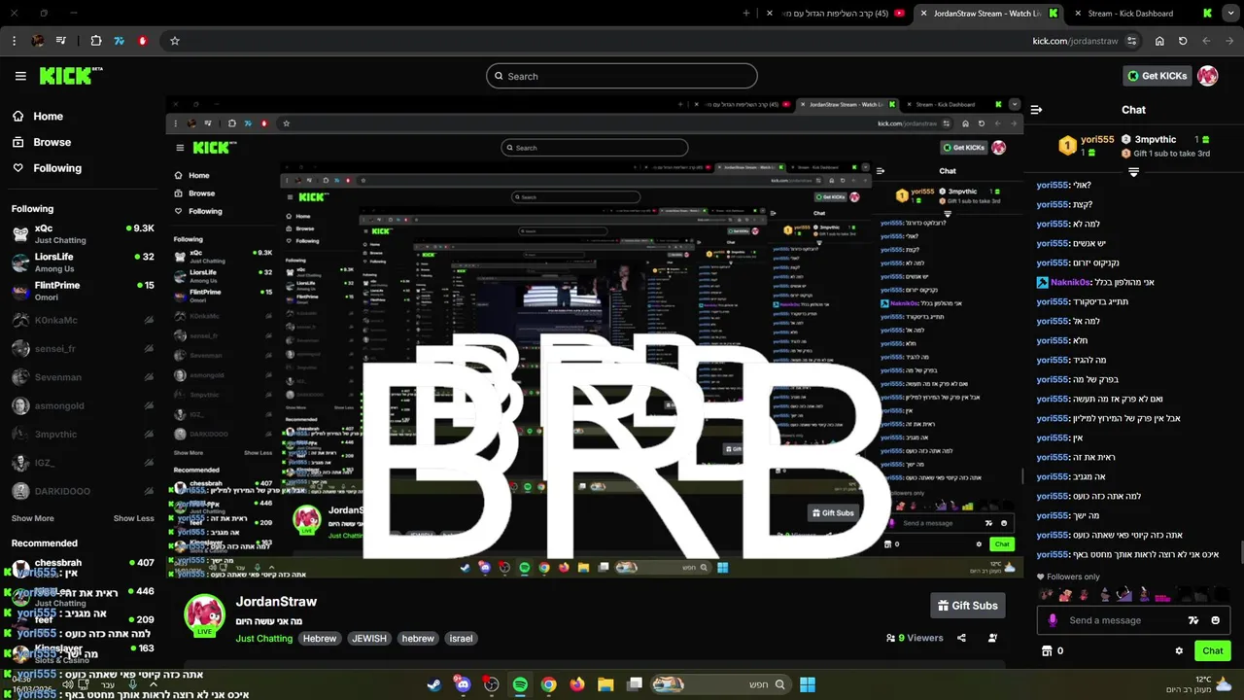This screenshot has width=1244, height=700.
Task: Select the Hebrew tag
Action: click(x=319, y=639)
